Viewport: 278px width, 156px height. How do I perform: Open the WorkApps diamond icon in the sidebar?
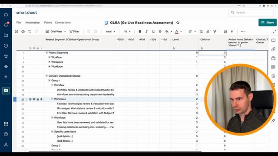[x=6, y=66]
